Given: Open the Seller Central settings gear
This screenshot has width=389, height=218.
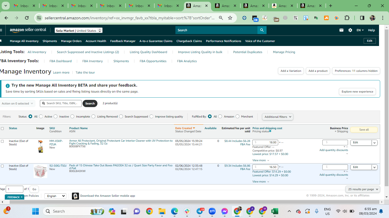Looking at the screenshot, I should coord(350,30).
